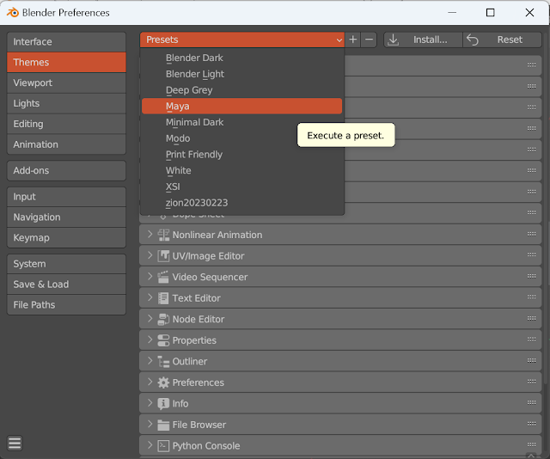Grab the drag handle of Outliner panel

(531, 360)
